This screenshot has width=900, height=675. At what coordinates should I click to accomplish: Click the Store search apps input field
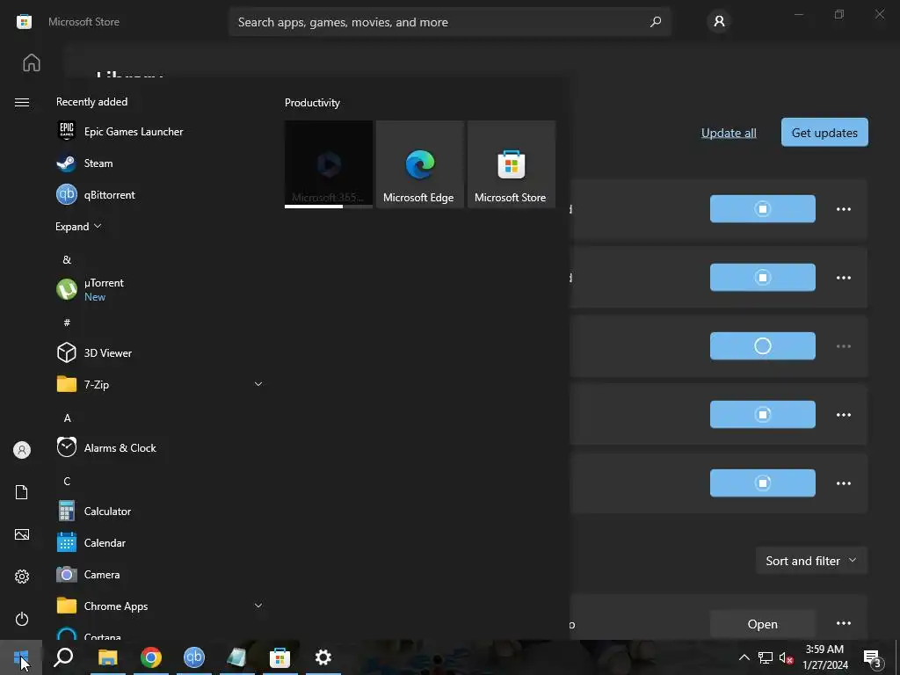[449, 22]
